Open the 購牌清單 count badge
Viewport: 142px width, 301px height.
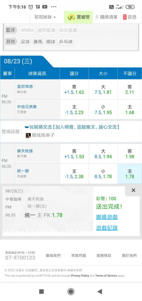coord(97,17)
